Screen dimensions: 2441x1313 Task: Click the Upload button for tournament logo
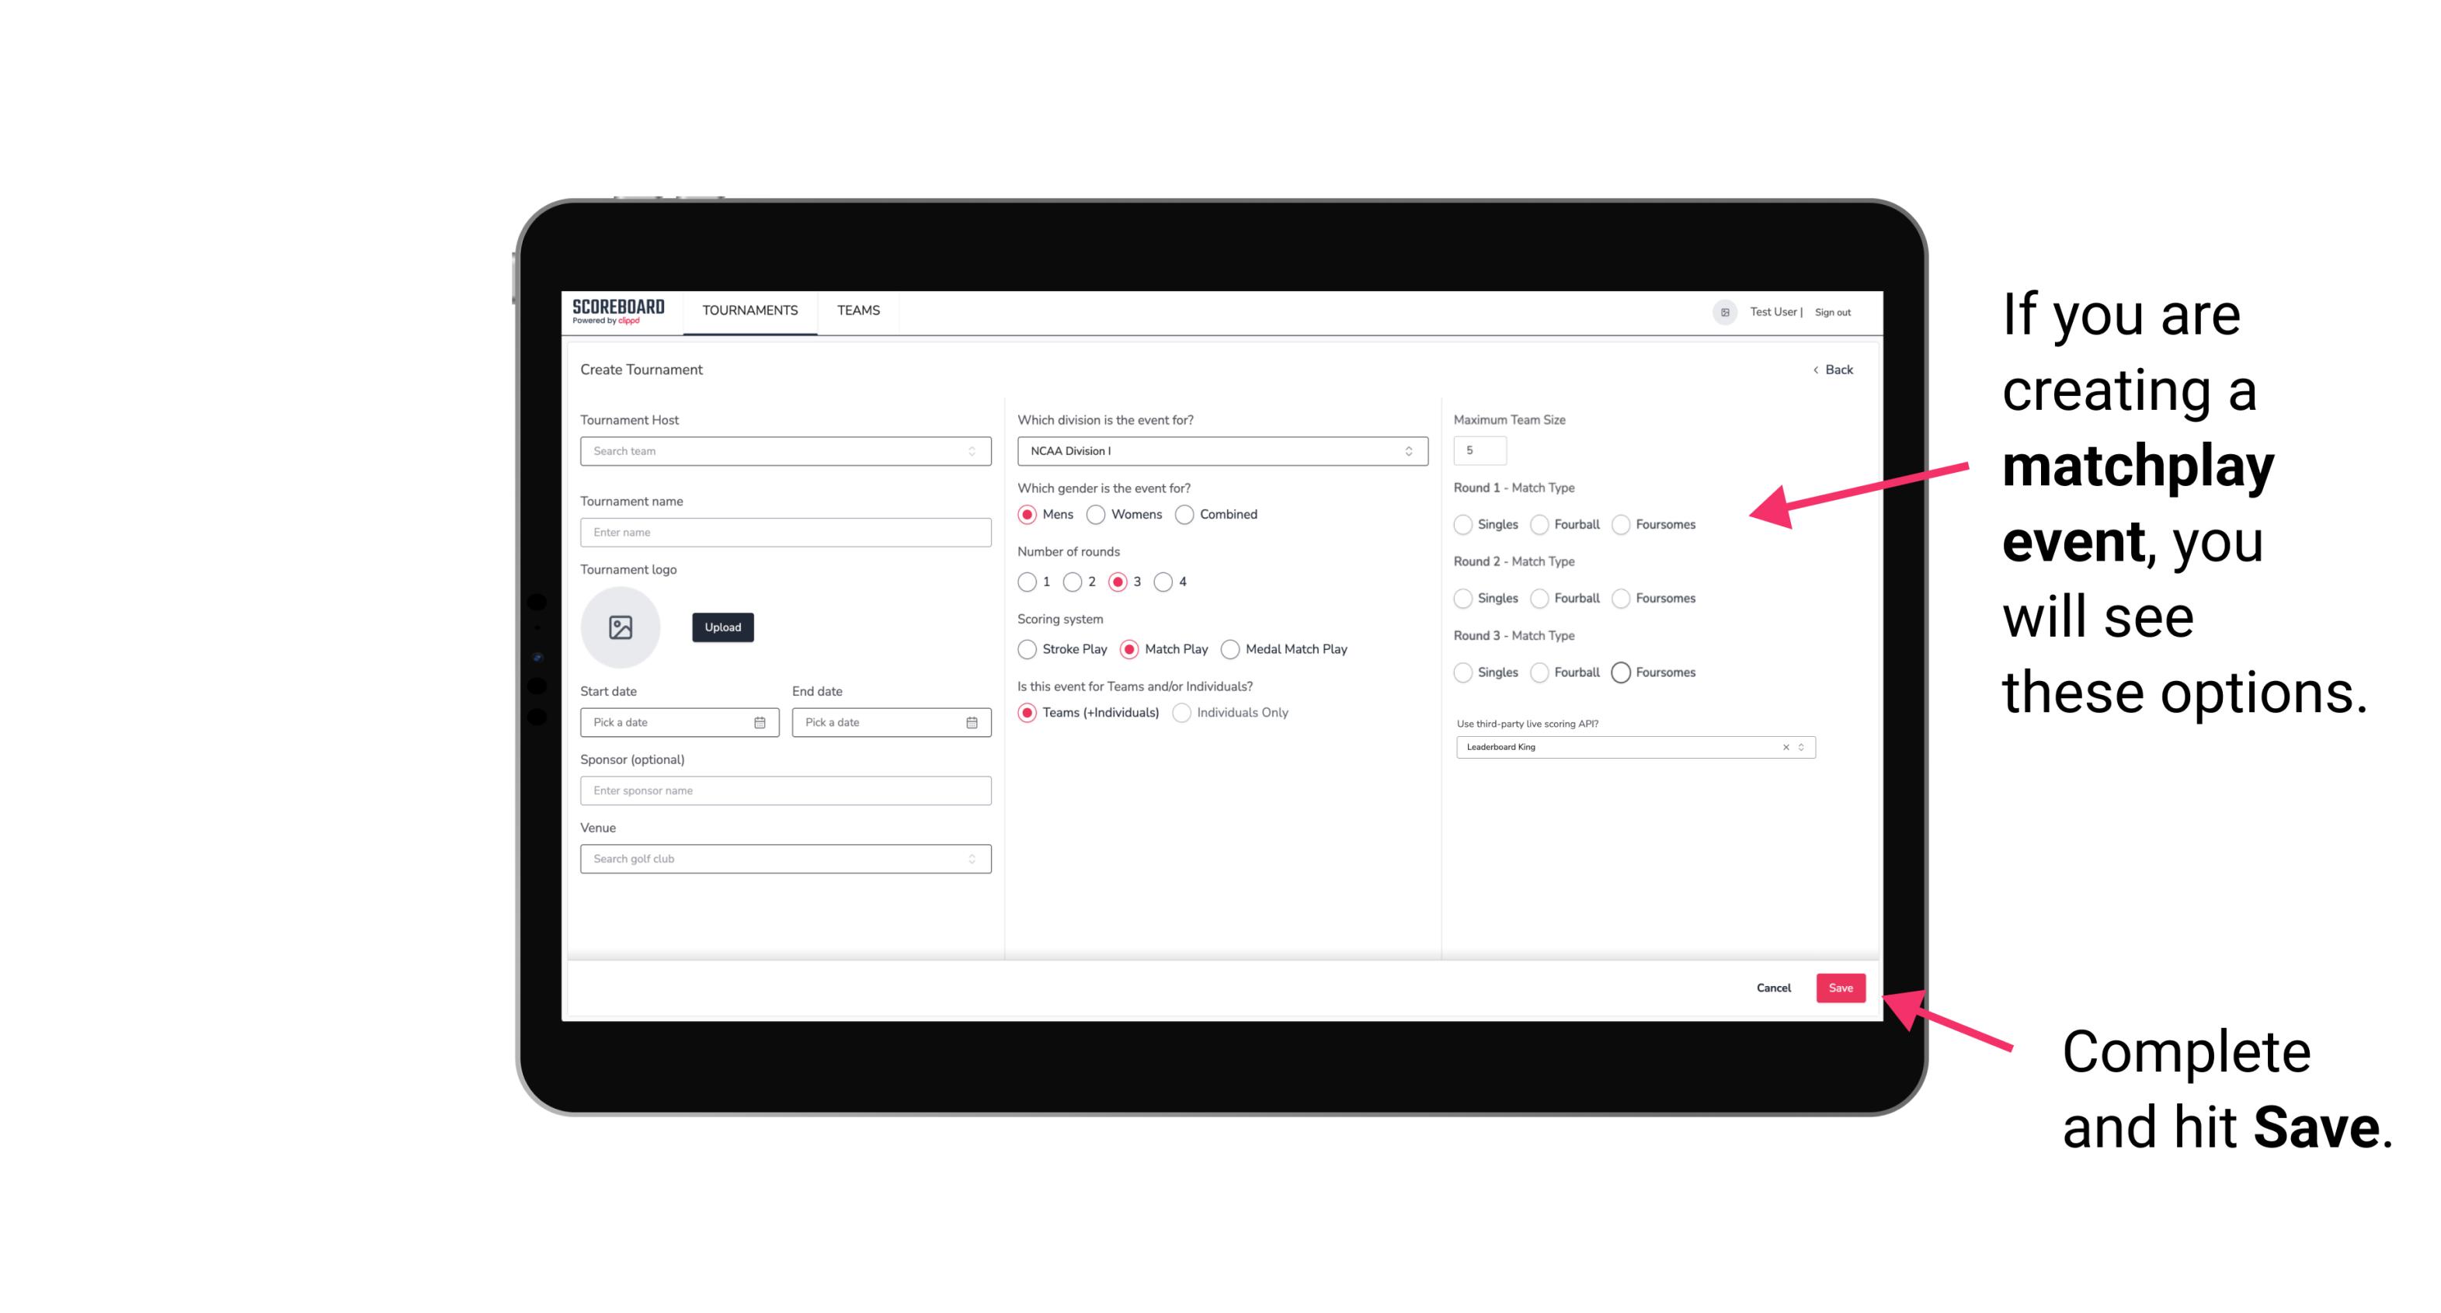[722, 627]
